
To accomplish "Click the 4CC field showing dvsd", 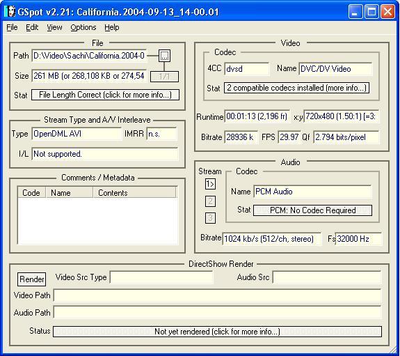I will tap(247, 69).
